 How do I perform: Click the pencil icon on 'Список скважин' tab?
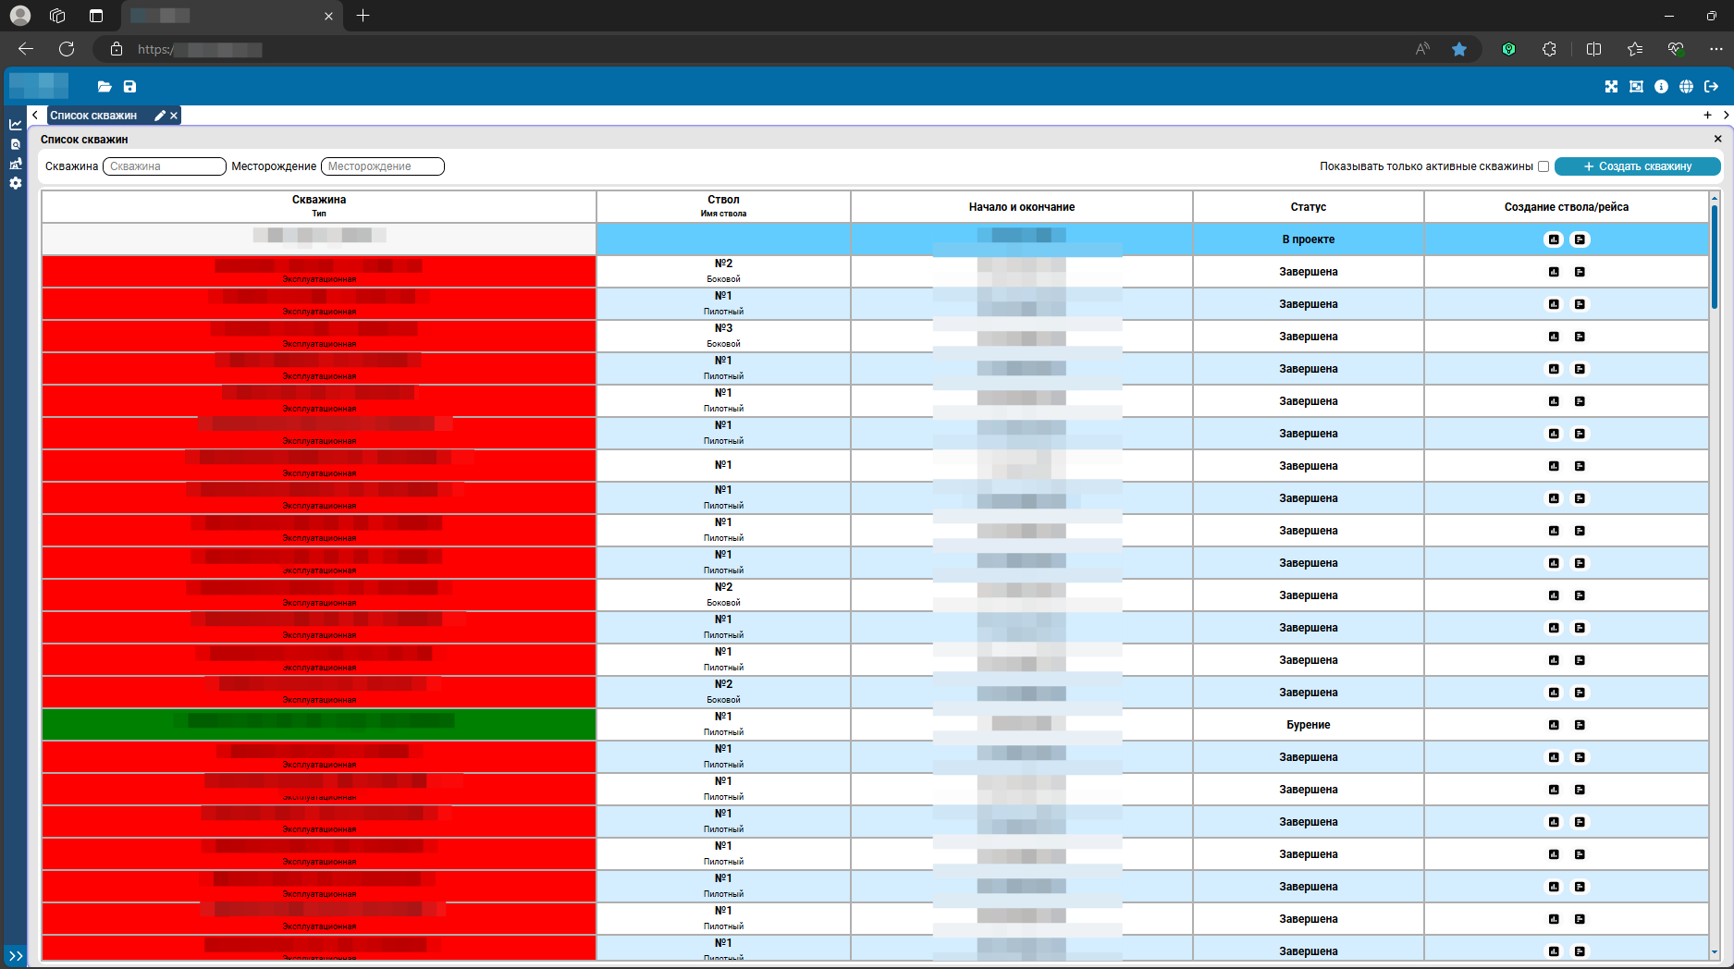pyautogui.click(x=160, y=116)
